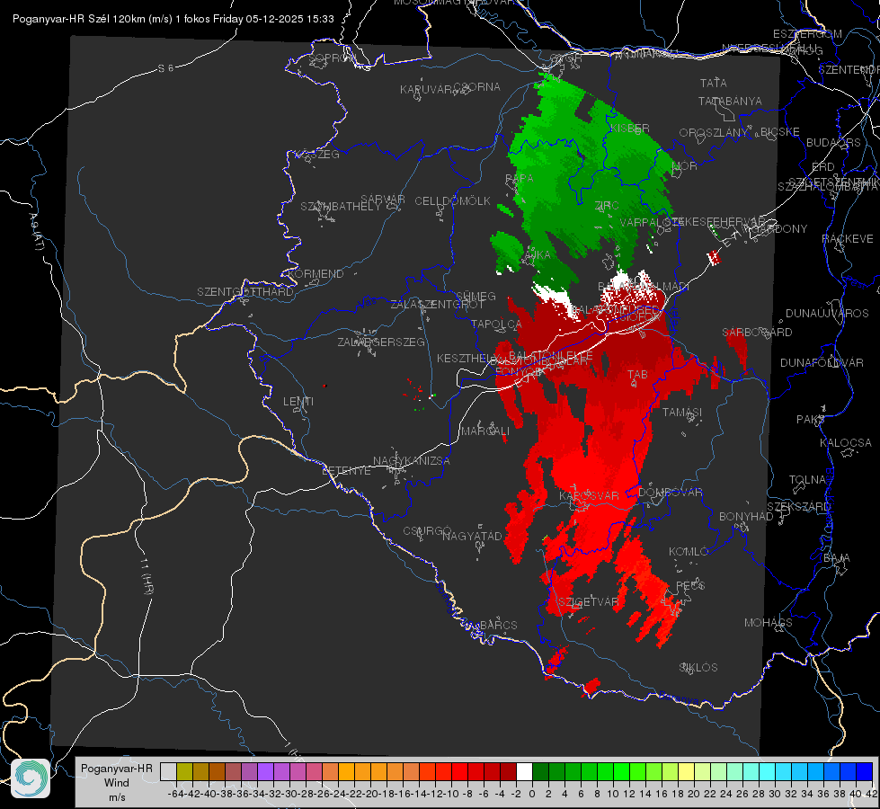Click the radar title and timestamp header text
This screenshot has width=880, height=809.
click(173, 19)
